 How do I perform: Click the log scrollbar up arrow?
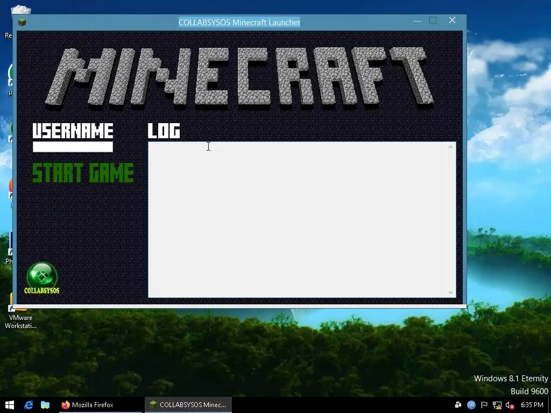[451, 147]
